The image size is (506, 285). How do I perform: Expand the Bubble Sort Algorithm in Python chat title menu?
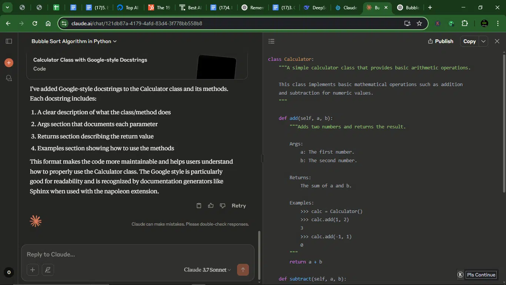coord(74,41)
